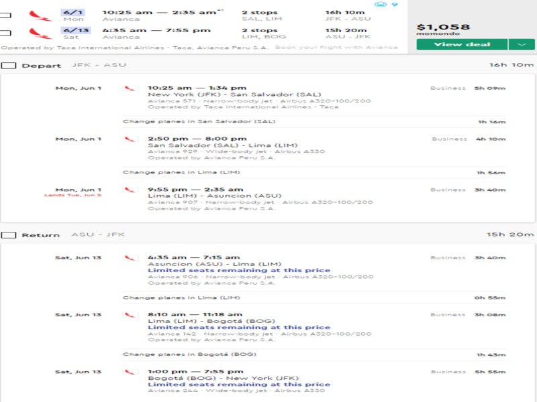This screenshot has height=402, width=537.
Task: Click 'Change planes in San Salvador (SAL)' row
Action: [314, 122]
